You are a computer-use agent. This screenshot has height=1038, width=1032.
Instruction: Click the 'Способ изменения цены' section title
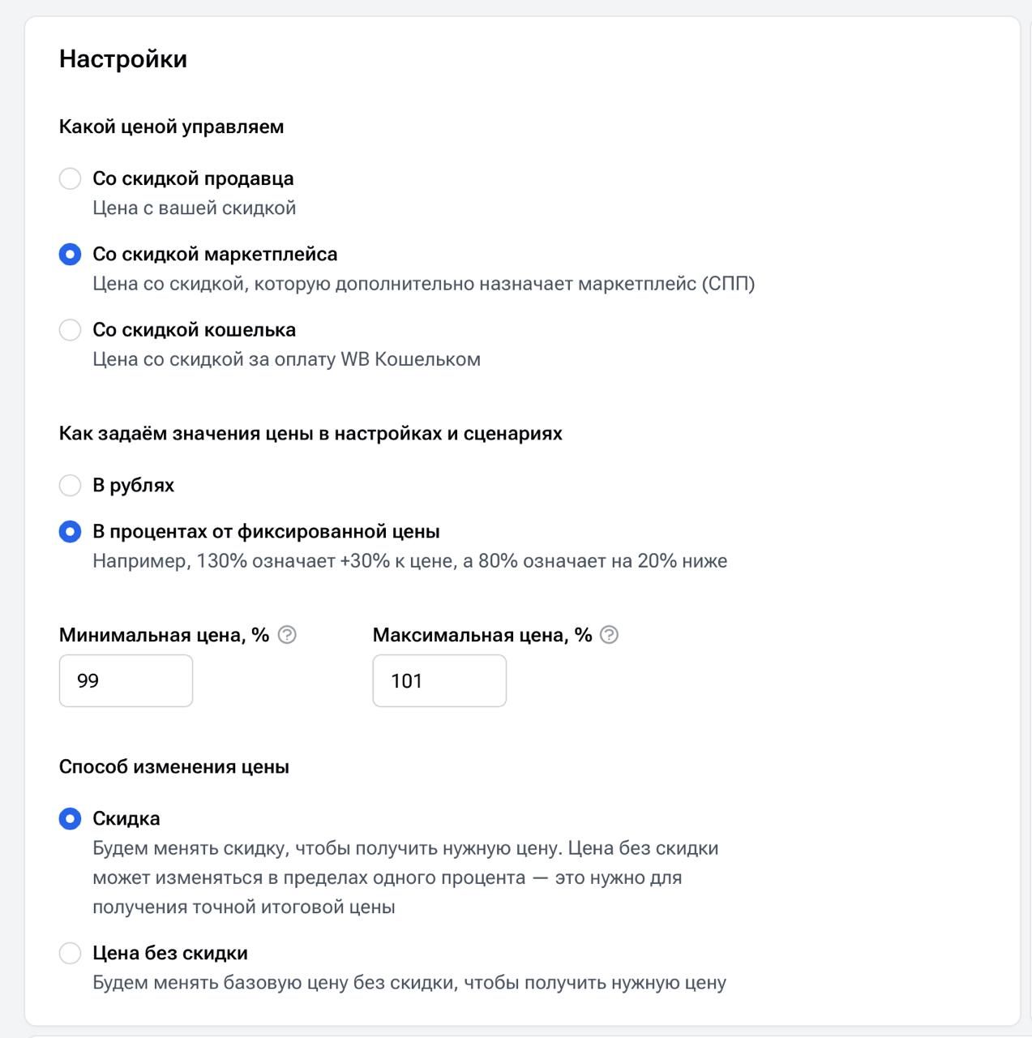click(x=173, y=767)
